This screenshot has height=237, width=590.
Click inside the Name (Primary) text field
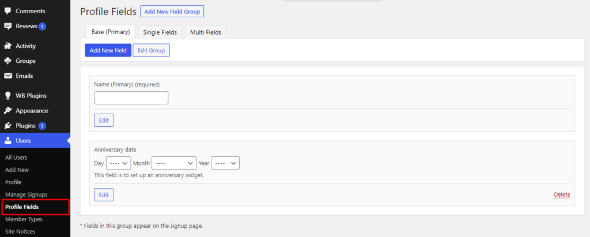coord(131,98)
